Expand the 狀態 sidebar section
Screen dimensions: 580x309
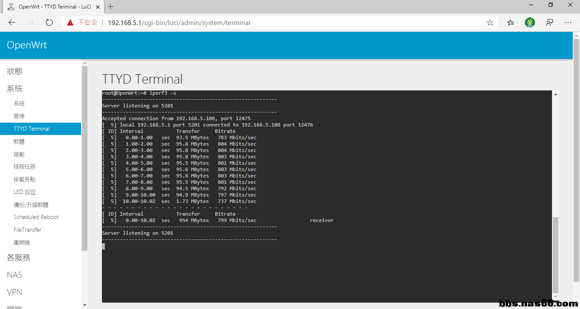point(14,71)
